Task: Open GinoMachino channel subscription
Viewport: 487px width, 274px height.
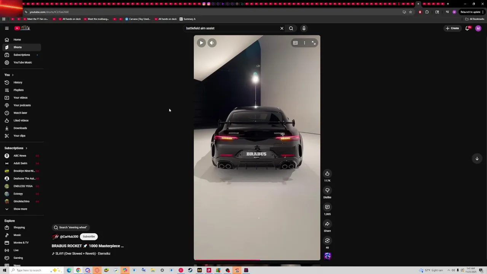Action: [x=21, y=201]
